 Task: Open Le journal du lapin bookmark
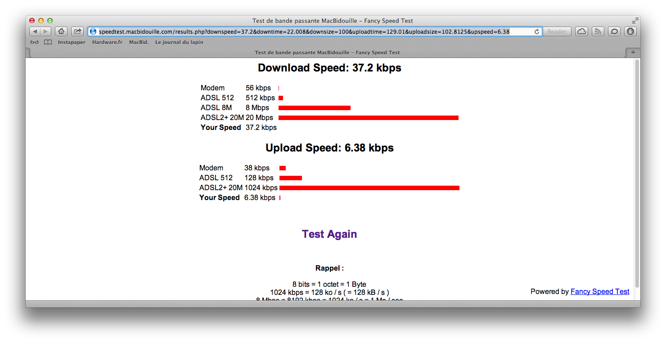pos(179,42)
